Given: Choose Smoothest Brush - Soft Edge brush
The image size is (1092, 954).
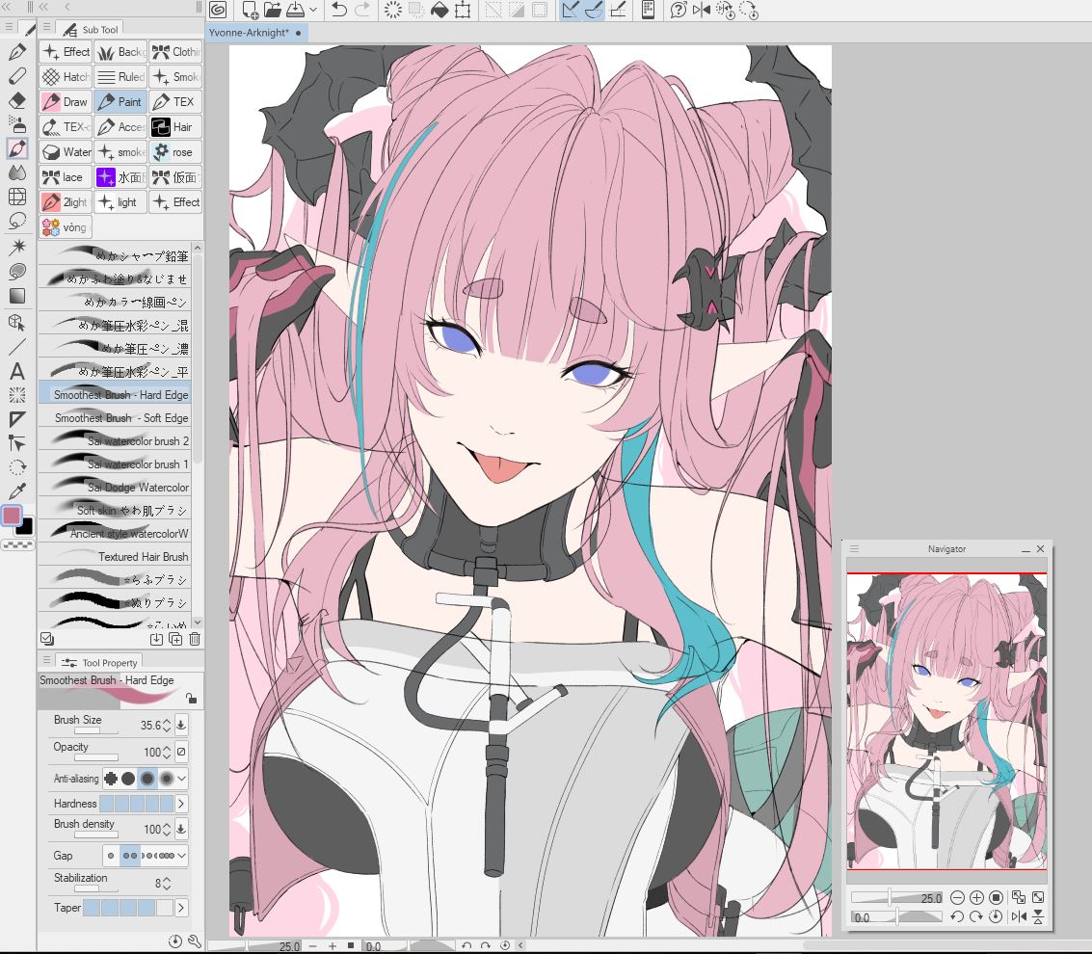Looking at the screenshot, I should coord(115,418).
